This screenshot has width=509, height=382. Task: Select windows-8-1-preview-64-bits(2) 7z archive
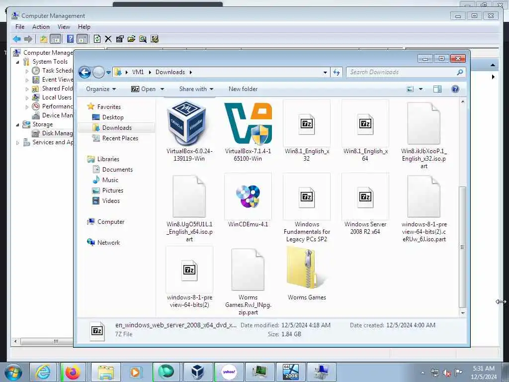[189, 277]
